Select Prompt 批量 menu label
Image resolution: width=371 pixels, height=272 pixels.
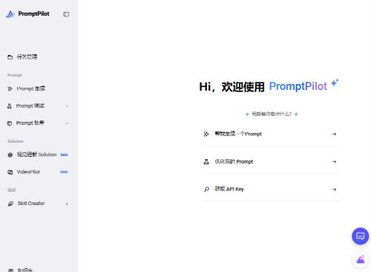(x=30, y=123)
